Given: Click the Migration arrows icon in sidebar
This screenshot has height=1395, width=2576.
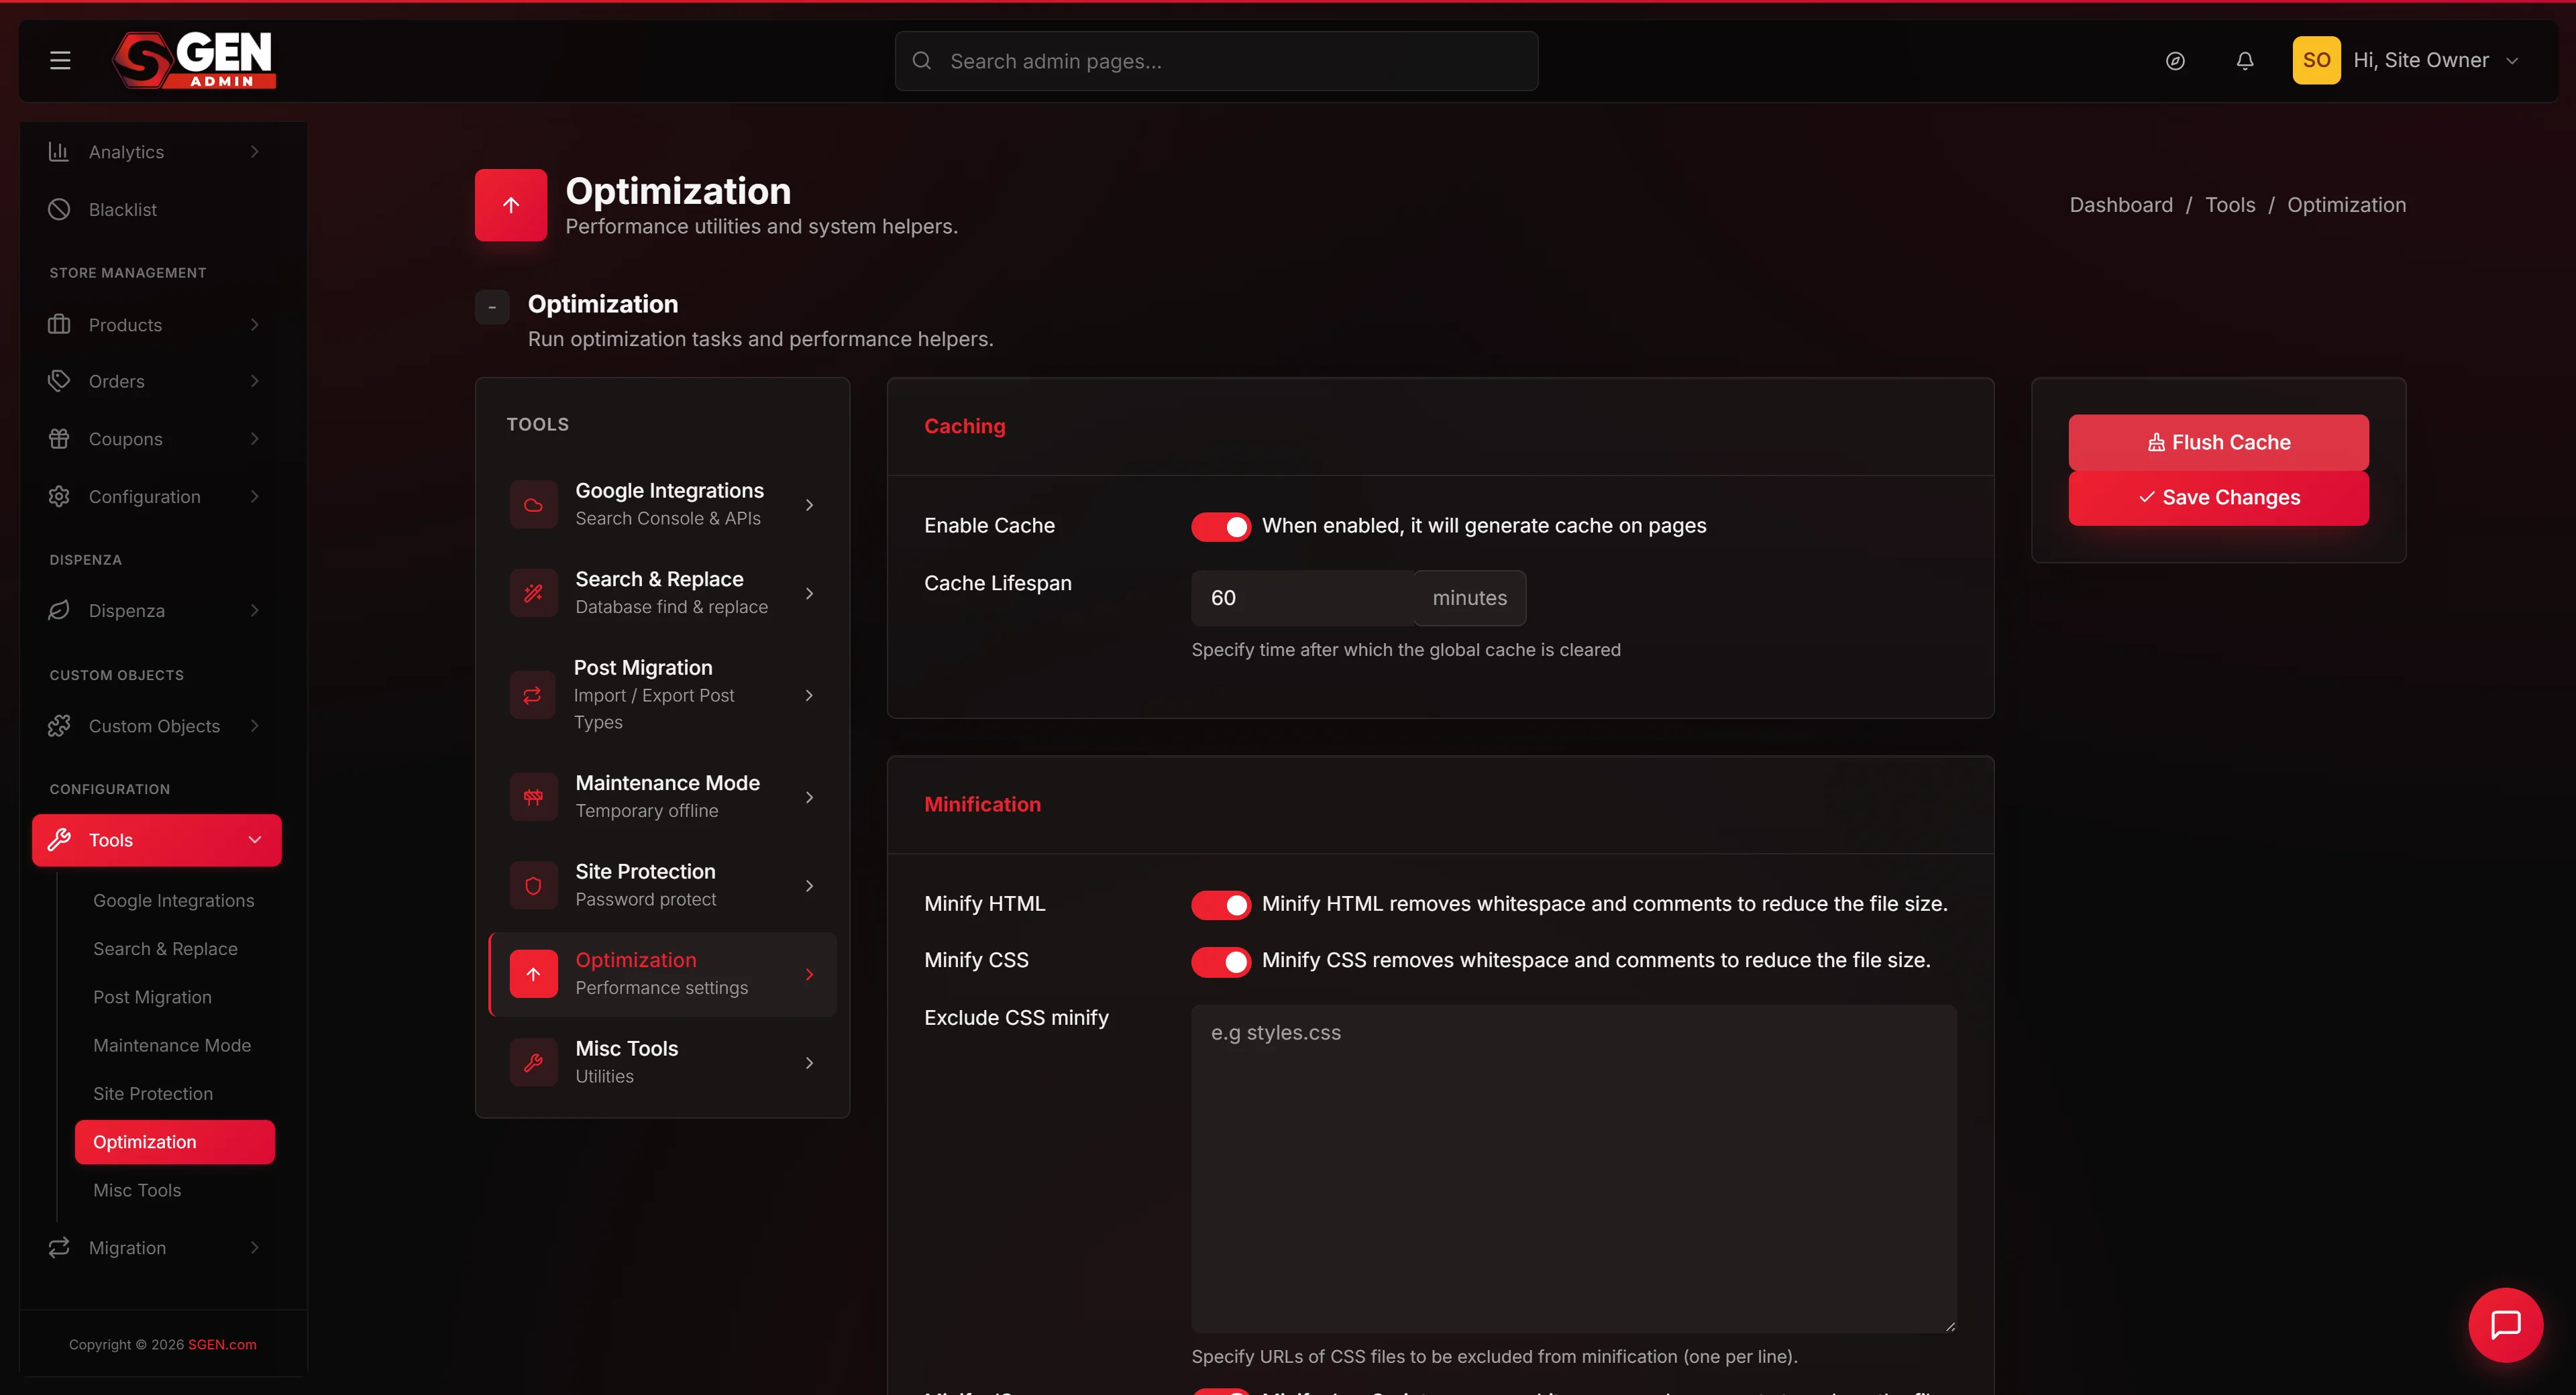Looking at the screenshot, I should click(59, 1247).
